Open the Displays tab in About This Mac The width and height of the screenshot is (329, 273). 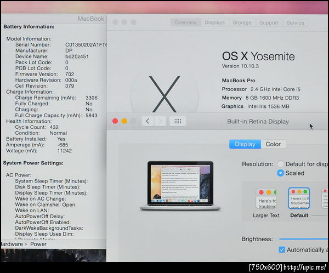214,22
